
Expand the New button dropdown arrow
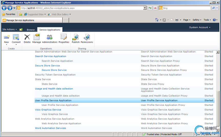(6, 45)
